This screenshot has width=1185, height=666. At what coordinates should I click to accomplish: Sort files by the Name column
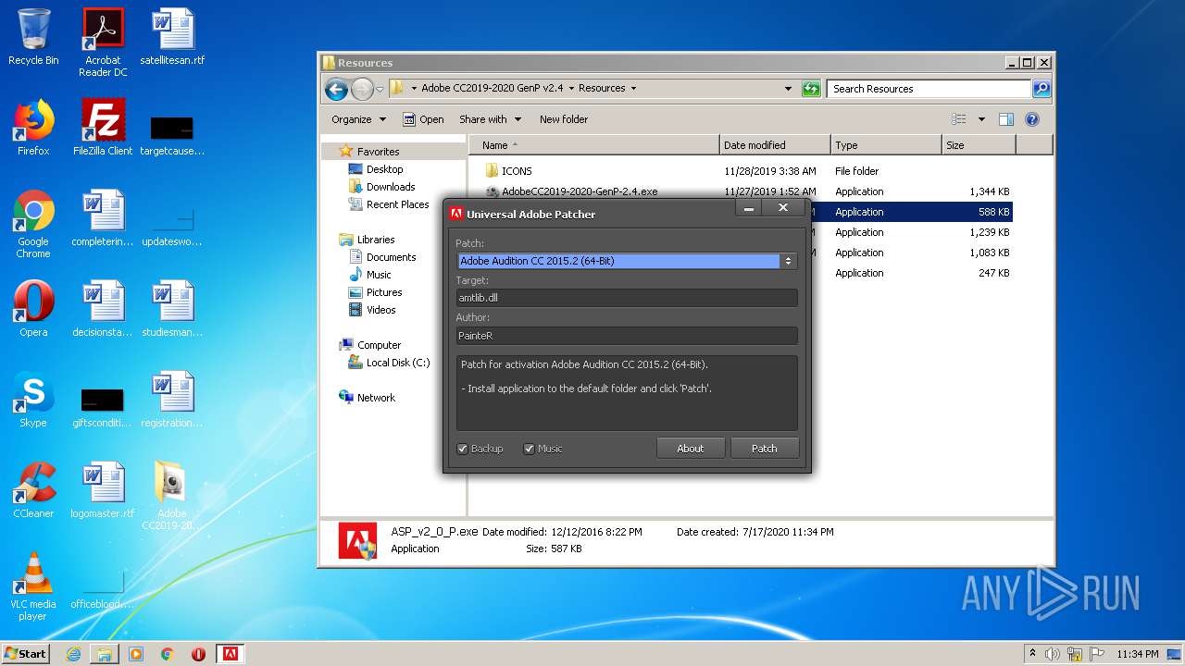594,145
